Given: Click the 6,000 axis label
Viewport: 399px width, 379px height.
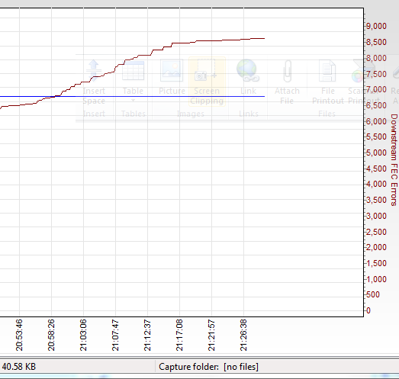Looking at the screenshot, I should coord(376,121).
